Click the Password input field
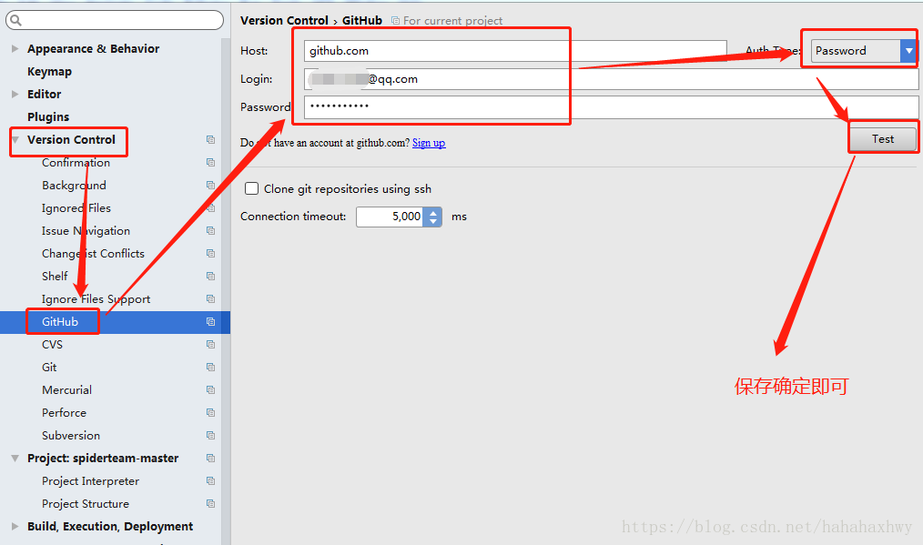This screenshot has width=923, height=545. click(x=611, y=106)
